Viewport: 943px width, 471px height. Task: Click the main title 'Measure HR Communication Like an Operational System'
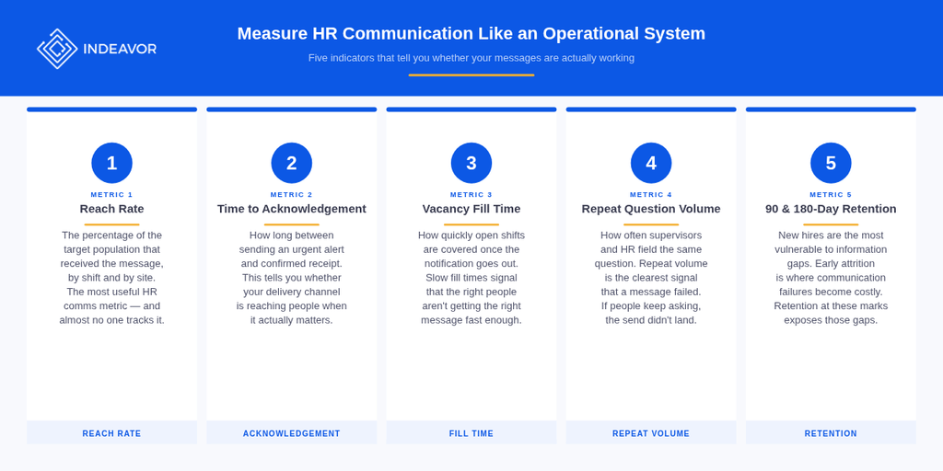pos(471,33)
